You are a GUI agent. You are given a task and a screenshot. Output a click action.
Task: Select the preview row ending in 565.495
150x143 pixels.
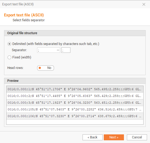[x=75, y=89]
